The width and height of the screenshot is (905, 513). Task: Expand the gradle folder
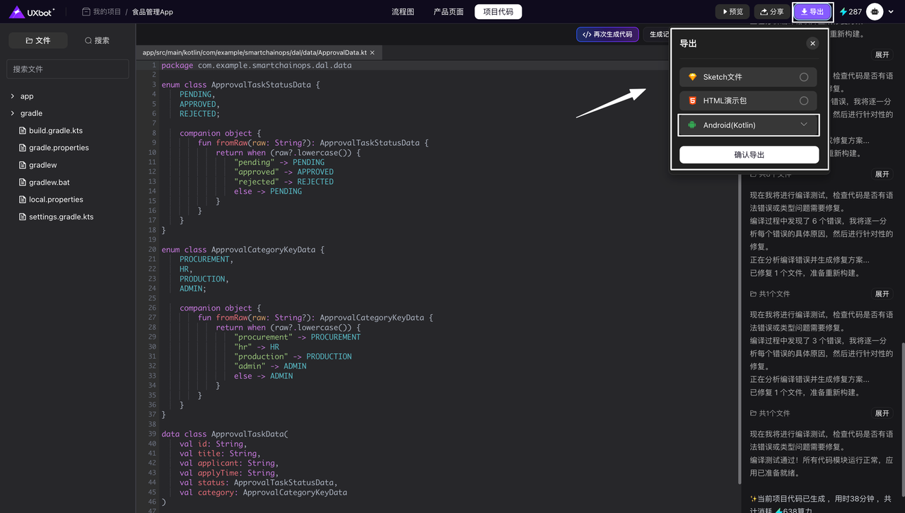(x=13, y=113)
